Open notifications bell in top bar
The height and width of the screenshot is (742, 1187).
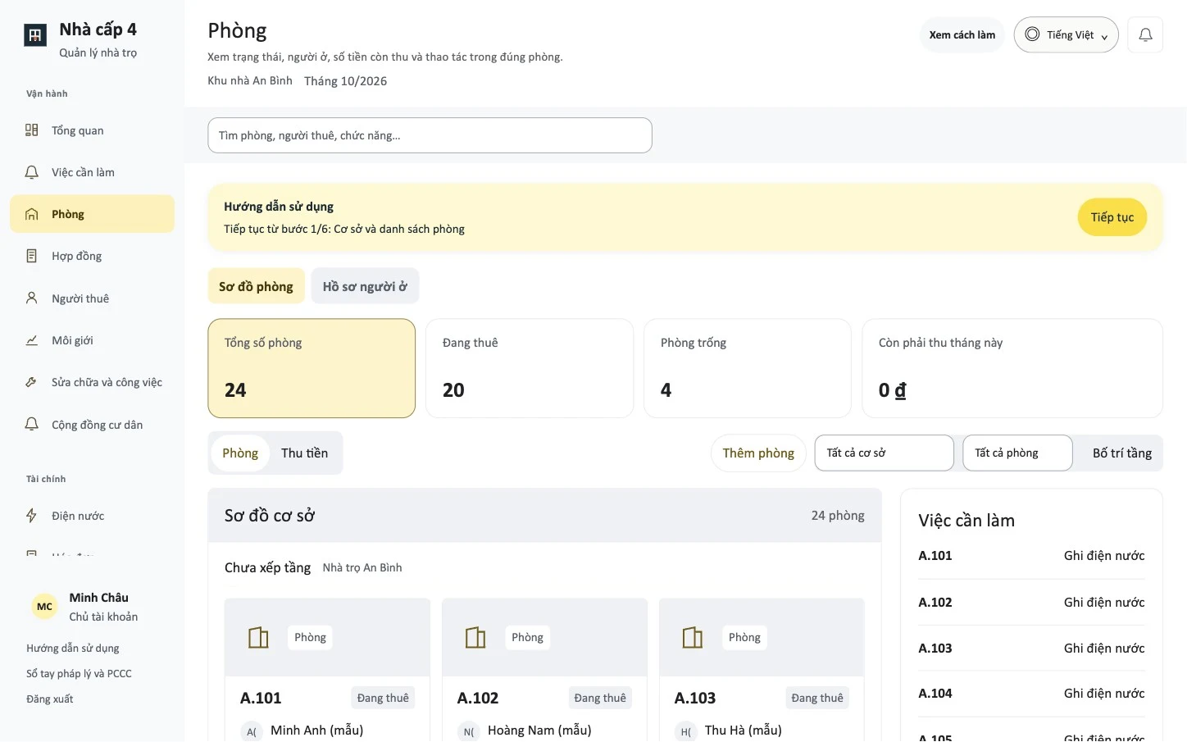coord(1145,34)
